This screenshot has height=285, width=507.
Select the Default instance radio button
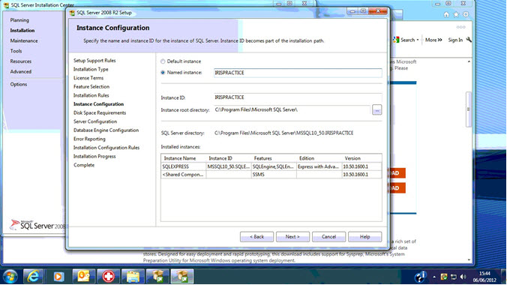click(x=163, y=61)
